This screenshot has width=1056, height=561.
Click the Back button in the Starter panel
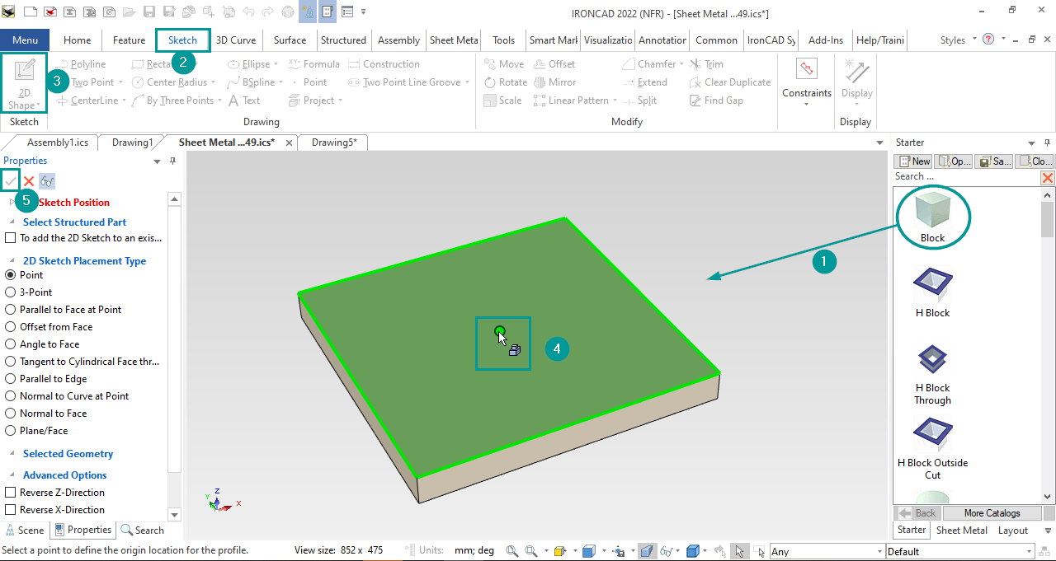pos(918,512)
